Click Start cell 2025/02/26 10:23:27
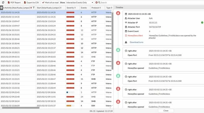This screenshot has width=204, height=113. coord(46,53)
